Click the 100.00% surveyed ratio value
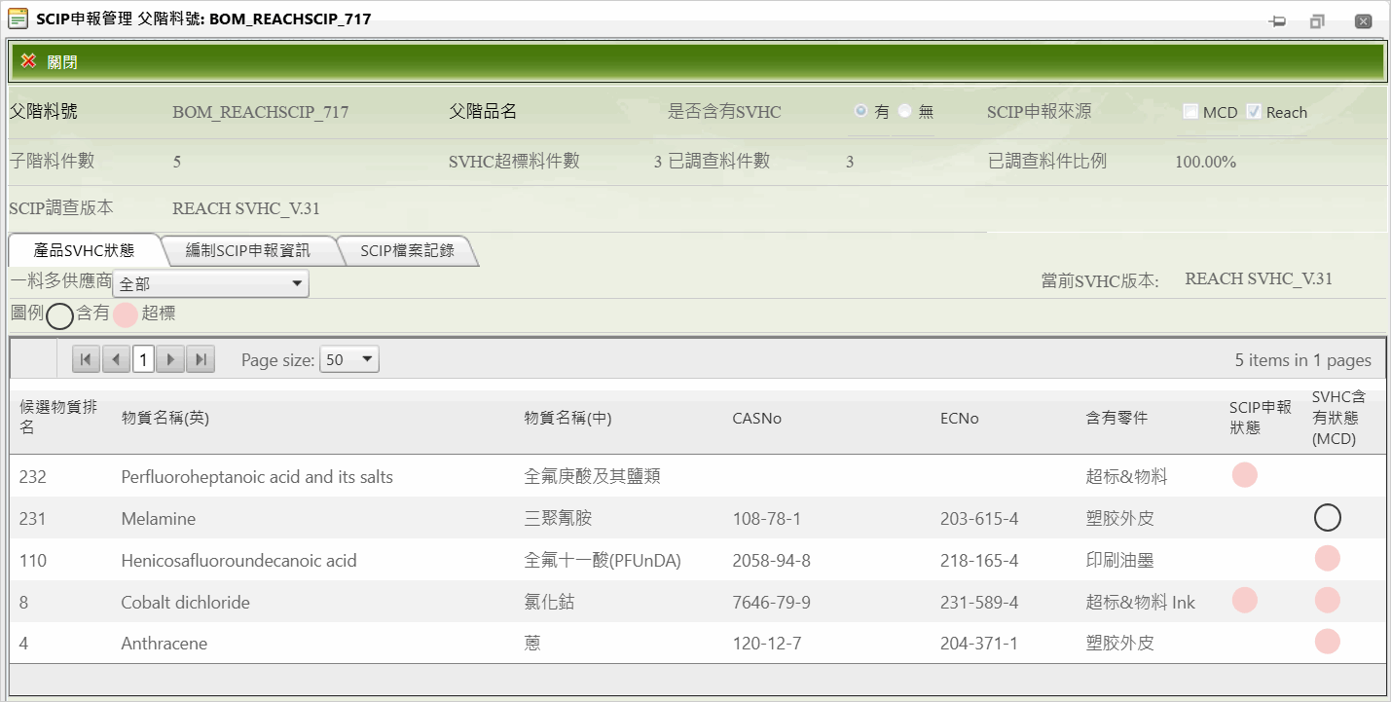The height and width of the screenshot is (702, 1391). (1205, 162)
